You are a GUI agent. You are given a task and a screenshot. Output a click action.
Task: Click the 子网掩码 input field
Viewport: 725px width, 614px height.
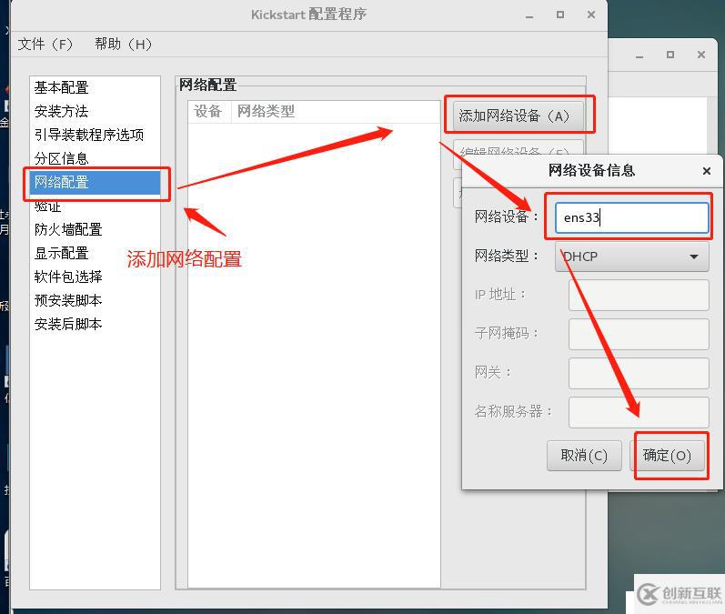pyautogui.click(x=639, y=334)
